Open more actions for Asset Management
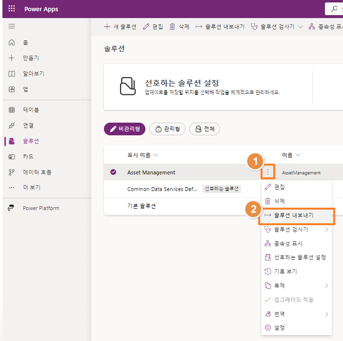343x341 pixels. (268, 172)
